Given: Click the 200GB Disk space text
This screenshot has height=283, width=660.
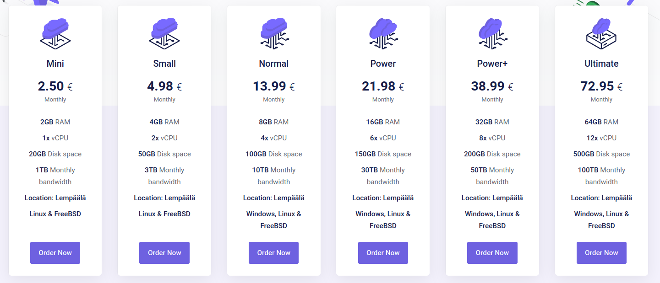Looking at the screenshot, I should 492,154.
